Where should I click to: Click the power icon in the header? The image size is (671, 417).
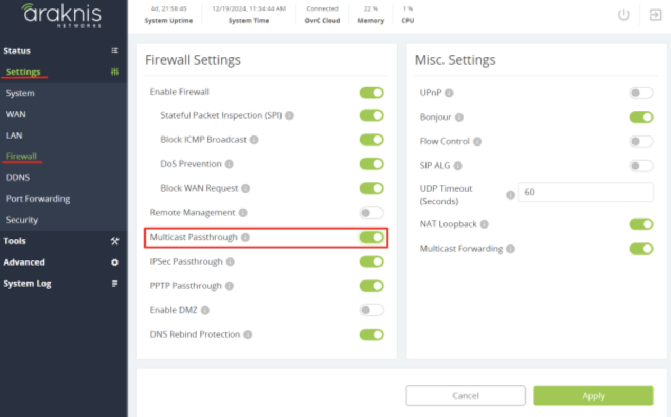coord(623,15)
